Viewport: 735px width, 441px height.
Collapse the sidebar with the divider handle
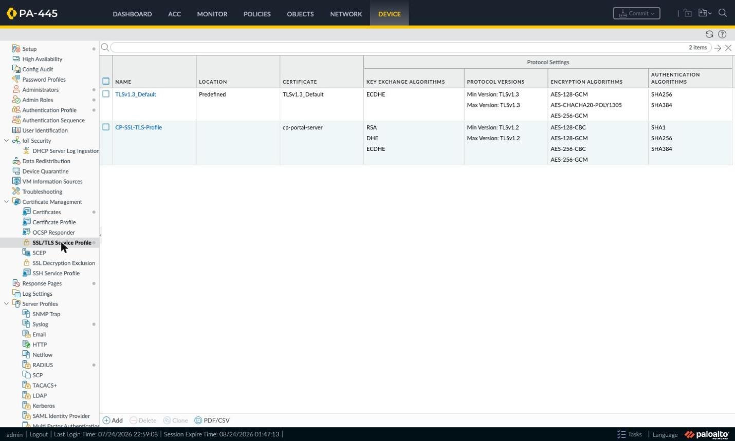(x=100, y=235)
